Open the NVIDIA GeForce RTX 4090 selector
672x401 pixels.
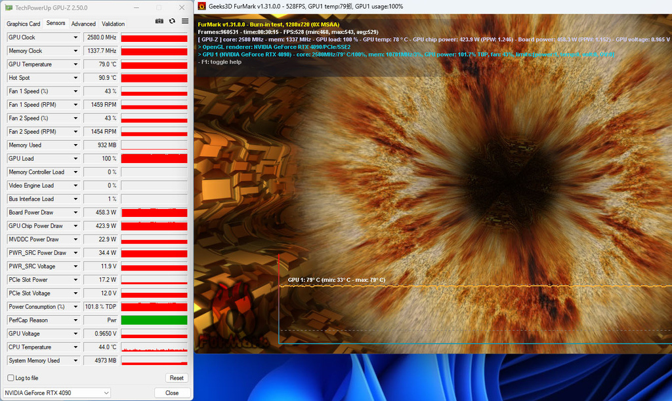point(56,392)
